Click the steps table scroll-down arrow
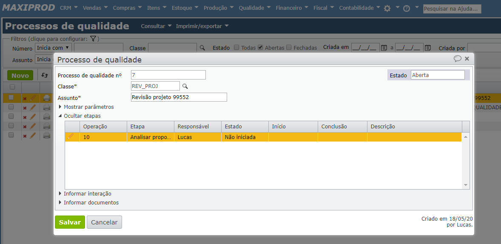501x244 pixels. coord(466,185)
